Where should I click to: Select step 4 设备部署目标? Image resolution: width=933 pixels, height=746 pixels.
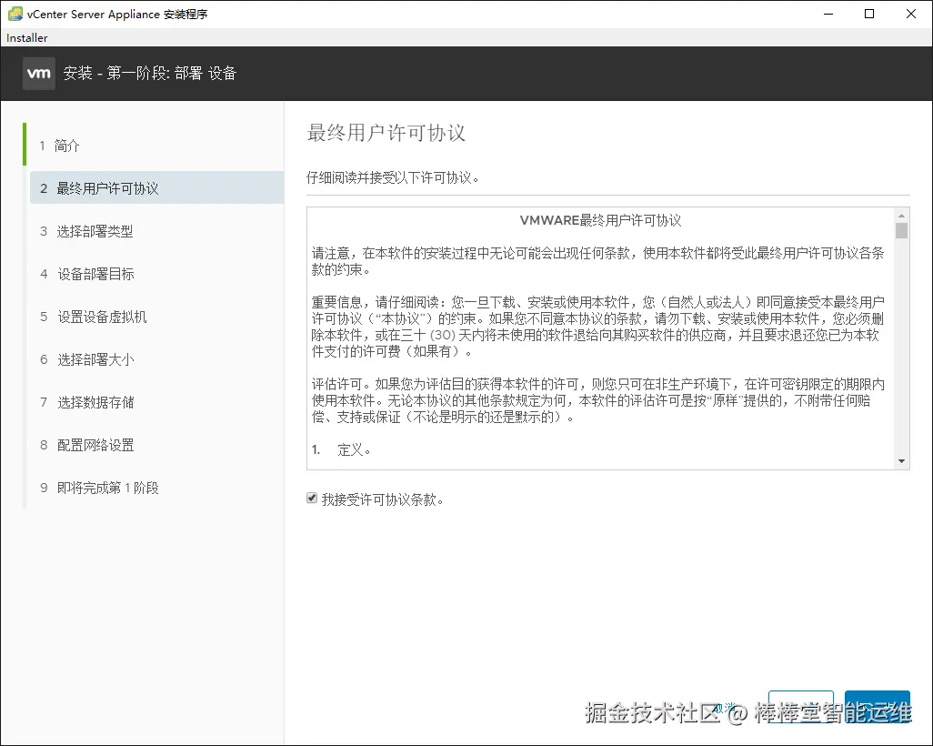[87, 274]
